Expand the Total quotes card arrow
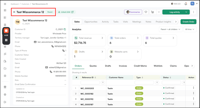 [173, 38]
